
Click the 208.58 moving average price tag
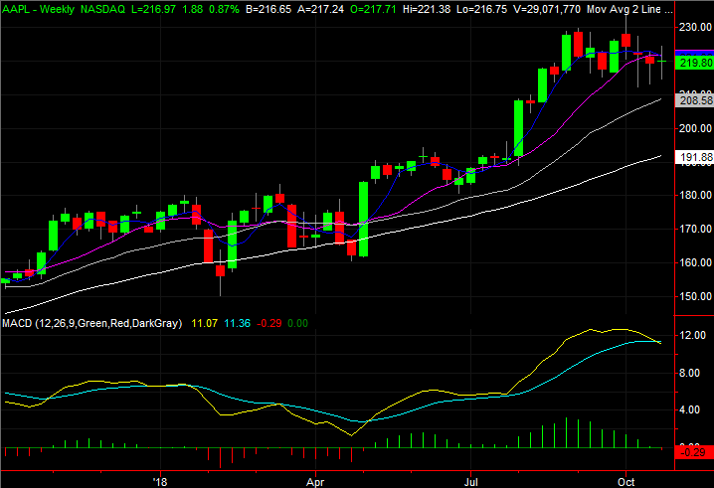695,100
